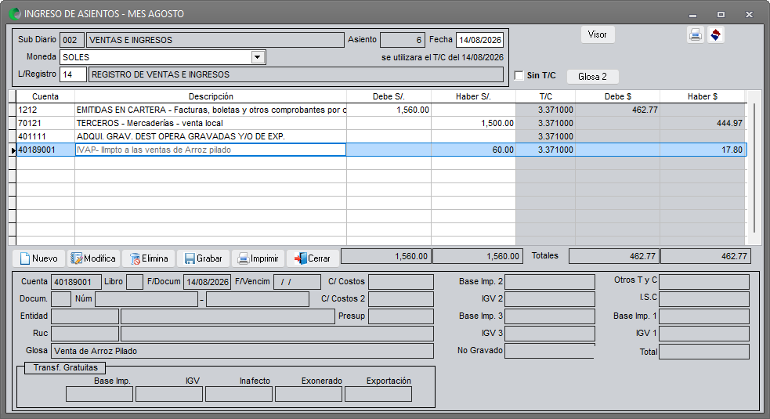Click the L/Registro code field 14
This screenshot has width=770, height=419.
tap(73, 74)
